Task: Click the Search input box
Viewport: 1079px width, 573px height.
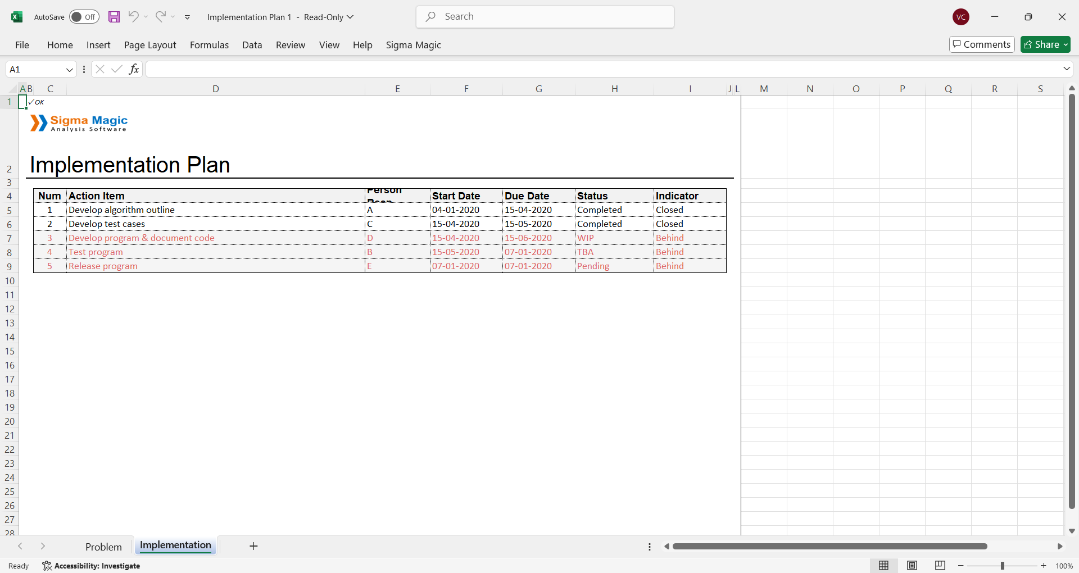Action: click(x=545, y=17)
